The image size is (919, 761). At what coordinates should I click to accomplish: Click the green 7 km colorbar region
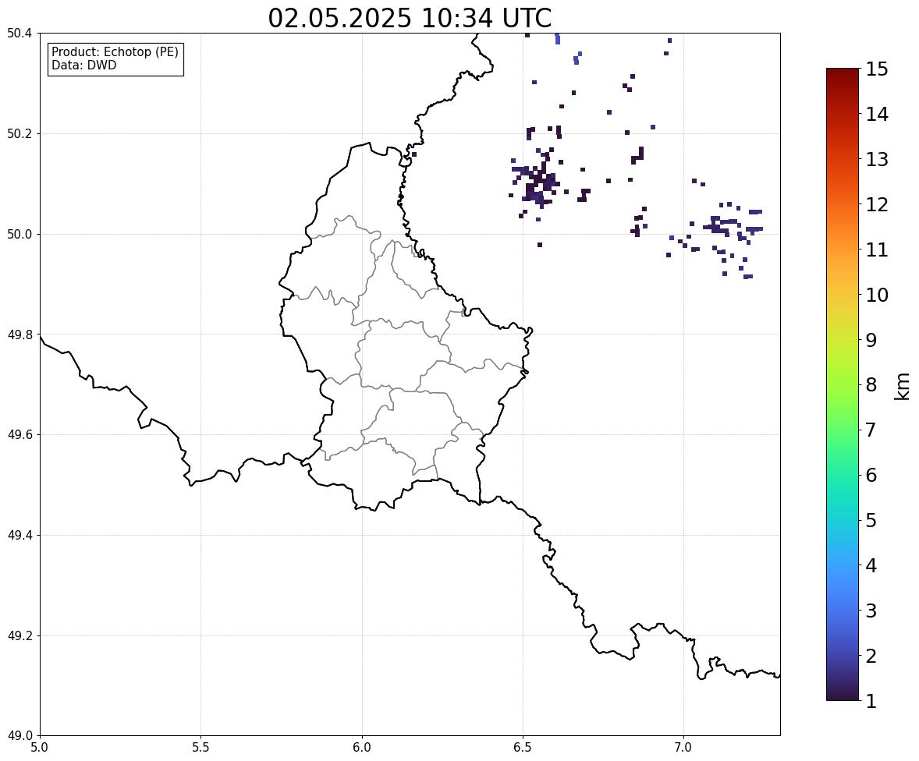pyautogui.click(x=843, y=430)
